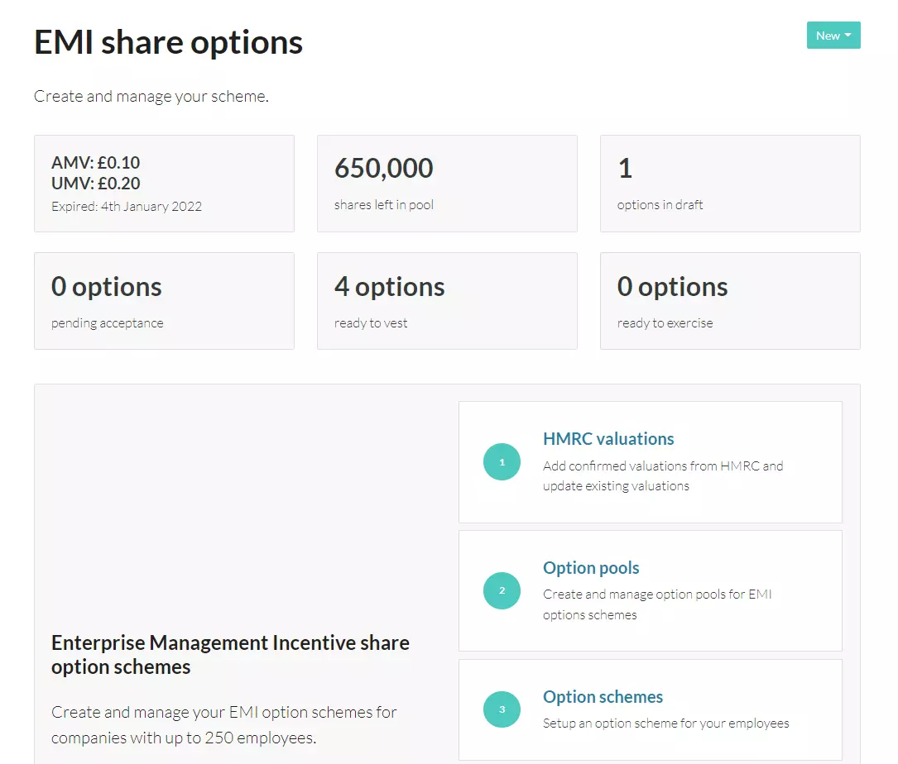The height and width of the screenshot is (764, 898).
Task: Open the HMRC valuations link
Action: (x=608, y=439)
